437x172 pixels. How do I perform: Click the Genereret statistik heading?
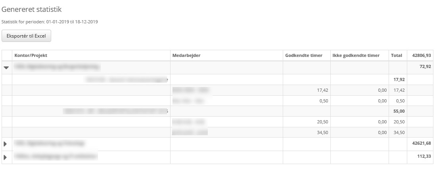coord(32,9)
